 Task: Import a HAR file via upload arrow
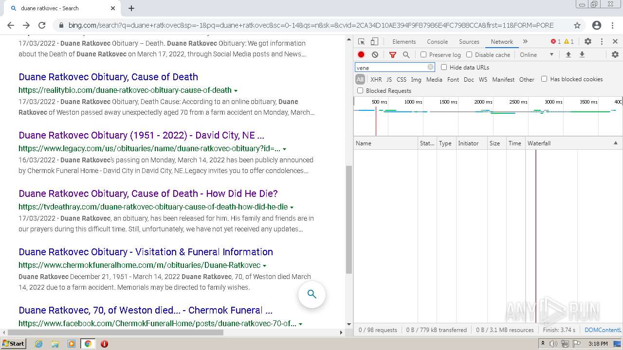(568, 55)
